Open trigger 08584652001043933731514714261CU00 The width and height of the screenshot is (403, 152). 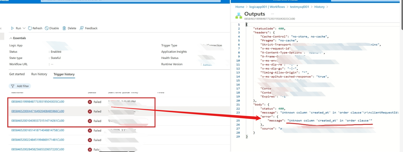pos(38,121)
